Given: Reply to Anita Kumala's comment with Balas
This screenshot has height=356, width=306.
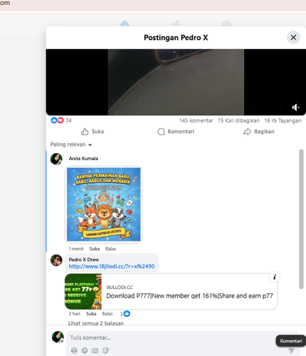Looking at the screenshot, I should [111, 248].
